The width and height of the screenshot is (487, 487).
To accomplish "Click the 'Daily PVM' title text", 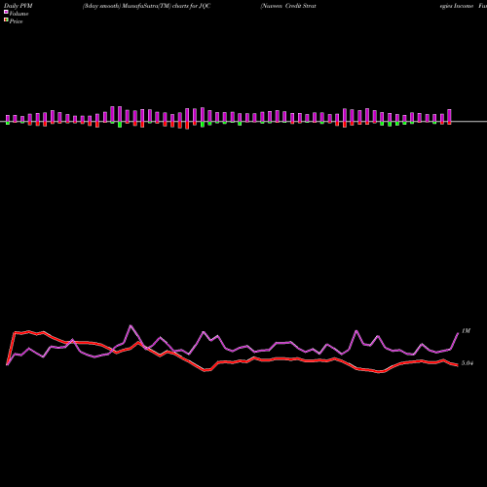I will coord(19,6).
